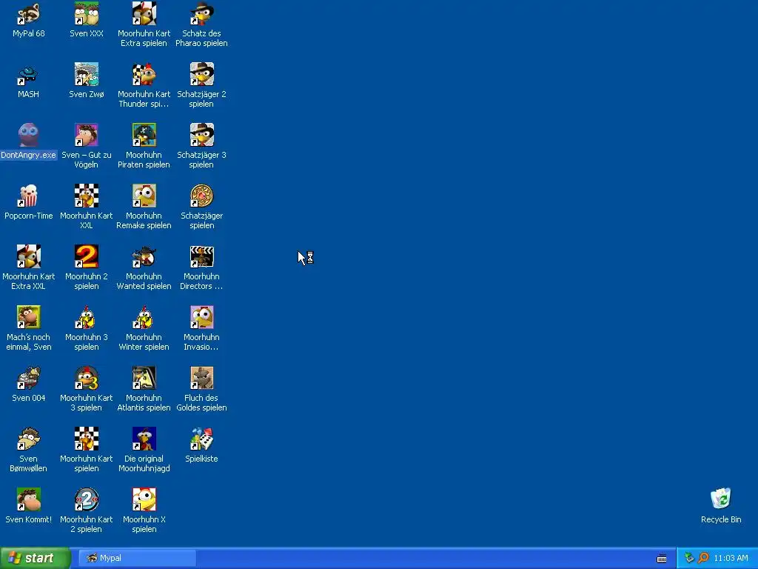
Task: Click the Sven Zwø shortcut
Action: pos(87,75)
